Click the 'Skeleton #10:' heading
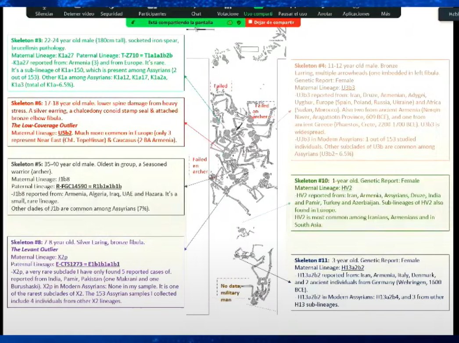This screenshot has width=459, height=343. (x=312, y=181)
